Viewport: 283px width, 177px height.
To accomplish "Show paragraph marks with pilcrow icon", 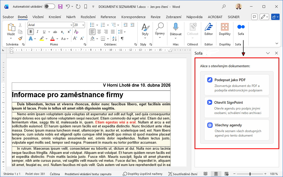I will [x=122, y=39].
